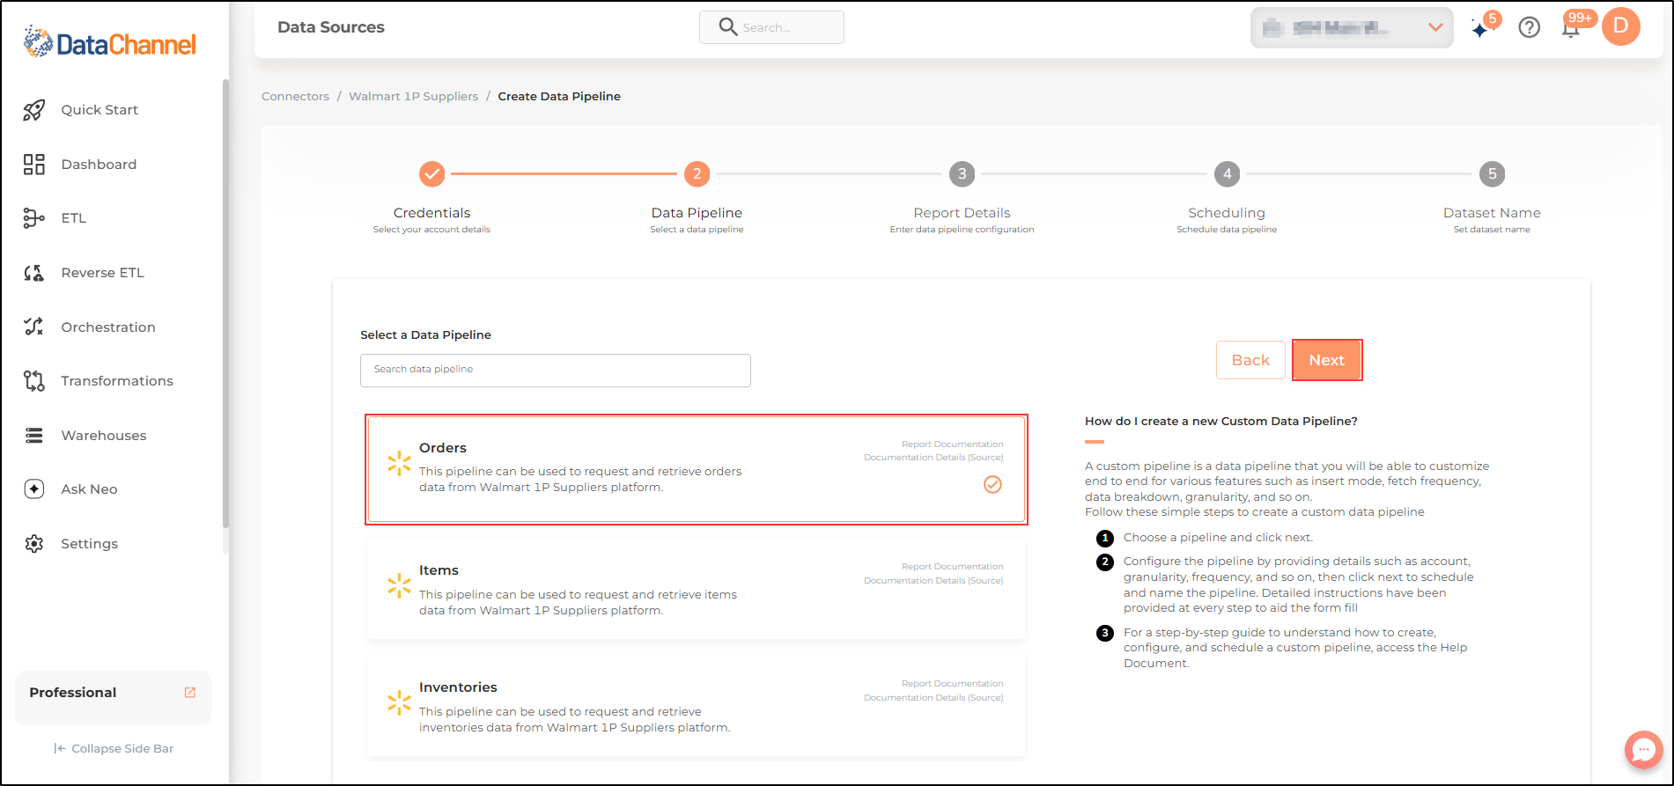Click the Orders pipeline title
The image size is (1674, 786).
[x=443, y=448]
